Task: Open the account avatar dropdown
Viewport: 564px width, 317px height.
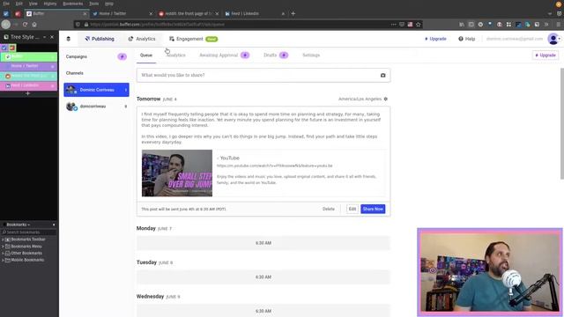Action: [554, 39]
